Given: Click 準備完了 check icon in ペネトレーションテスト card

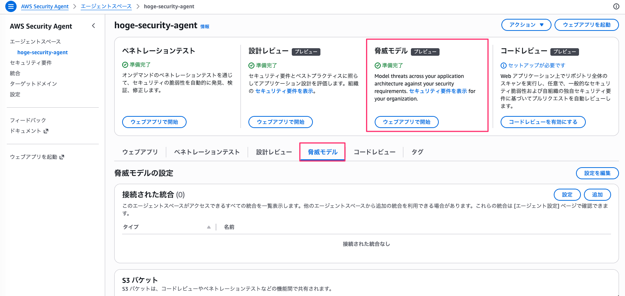Looking at the screenshot, I should tap(125, 65).
